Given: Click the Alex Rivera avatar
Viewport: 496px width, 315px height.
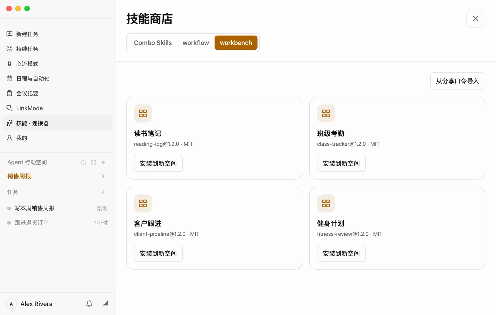Looking at the screenshot, I should pos(11,304).
